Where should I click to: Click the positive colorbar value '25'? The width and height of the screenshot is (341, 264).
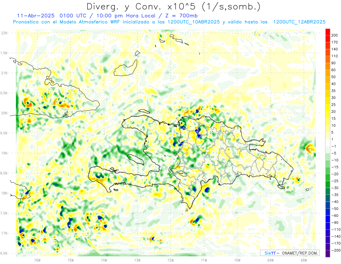[x=334, y=105]
